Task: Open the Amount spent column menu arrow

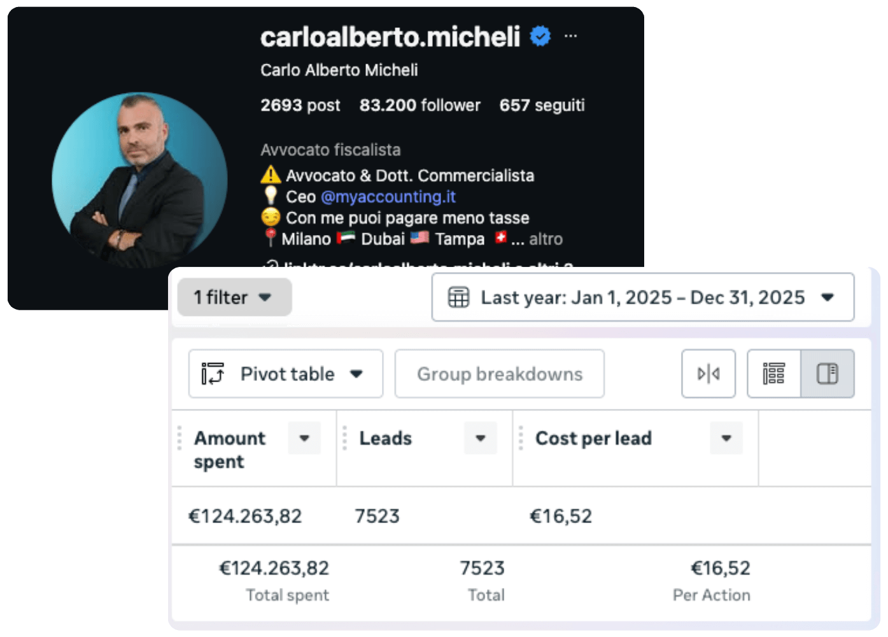Action: click(x=304, y=438)
